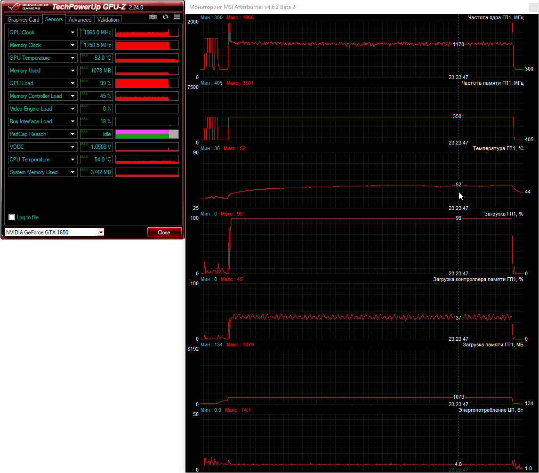The image size is (539, 473).
Task: Open the System Memory Used dropdown
Action: [72, 172]
